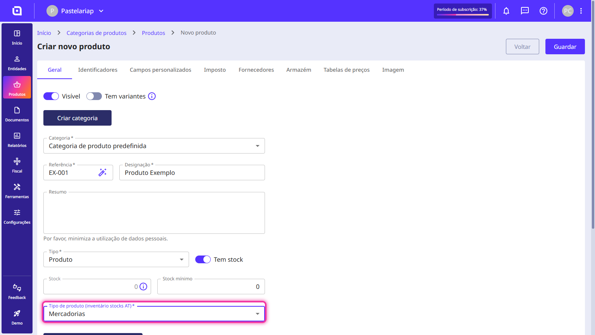Image resolution: width=595 pixels, height=335 pixels.
Task: Expand the Categoria dropdown
Action: point(154,146)
